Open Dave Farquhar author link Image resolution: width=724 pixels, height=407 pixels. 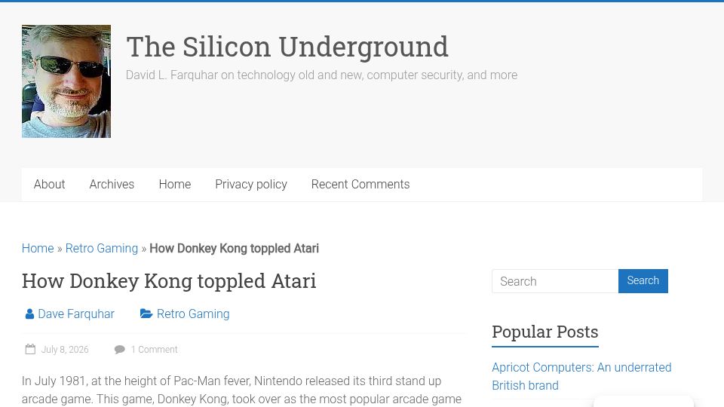pos(76,314)
